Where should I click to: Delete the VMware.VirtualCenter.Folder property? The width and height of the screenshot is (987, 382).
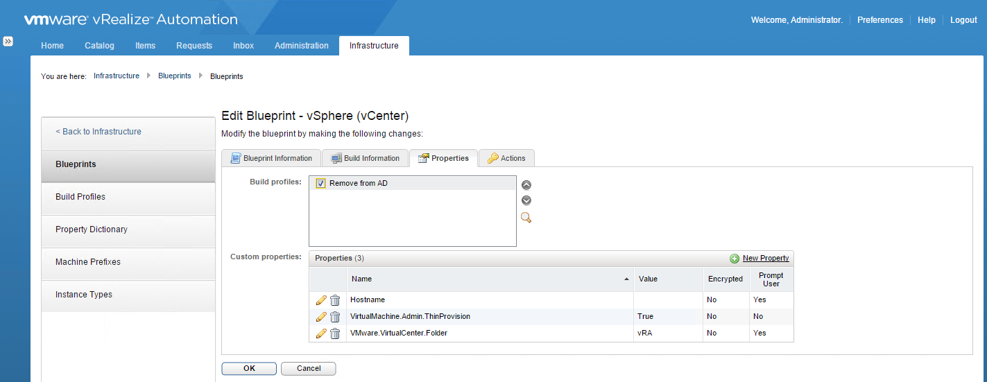[x=335, y=333]
